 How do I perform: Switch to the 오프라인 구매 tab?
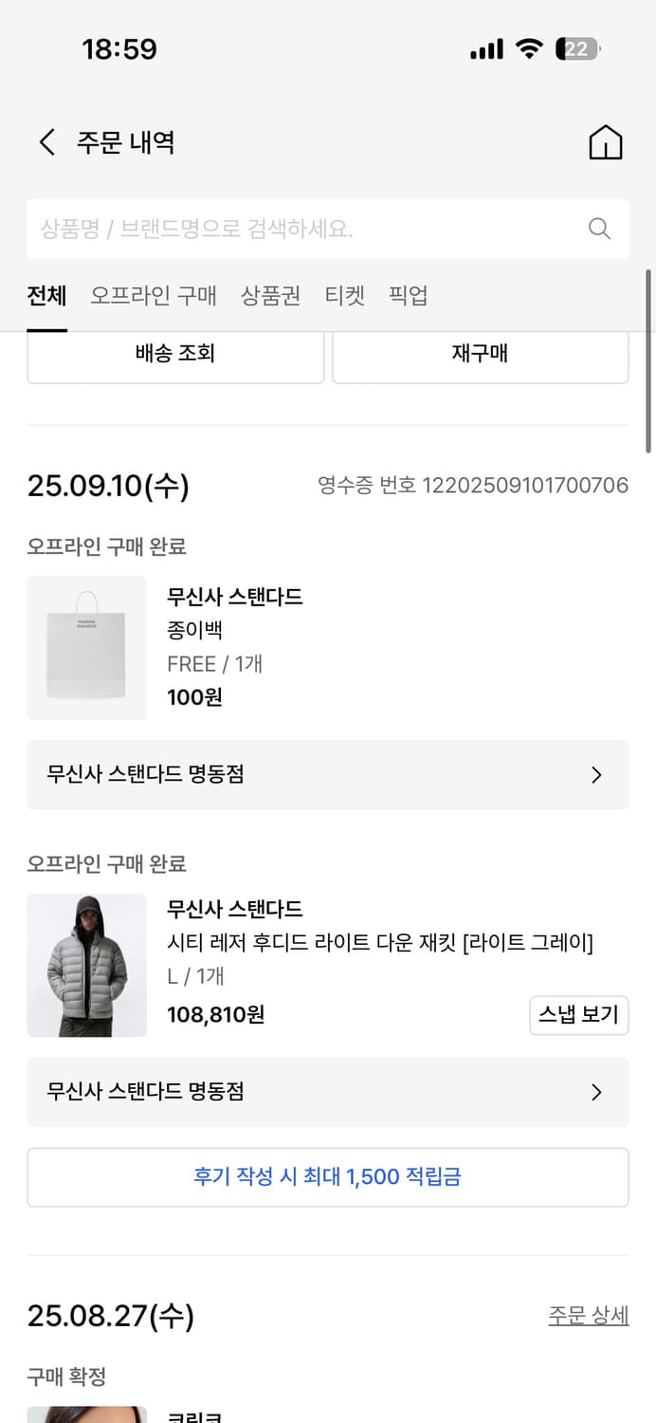pyautogui.click(x=154, y=295)
